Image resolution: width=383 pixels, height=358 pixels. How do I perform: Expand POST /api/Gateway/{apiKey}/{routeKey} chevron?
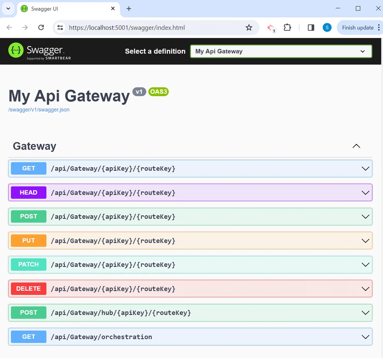pyautogui.click(x=365, y=217)
